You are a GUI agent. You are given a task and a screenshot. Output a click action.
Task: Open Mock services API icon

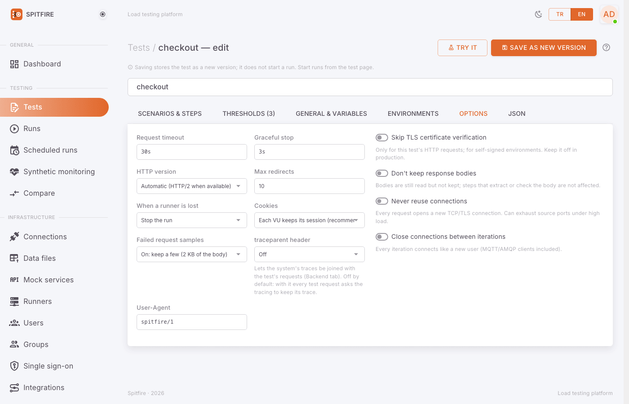click(x=14, y=280)
